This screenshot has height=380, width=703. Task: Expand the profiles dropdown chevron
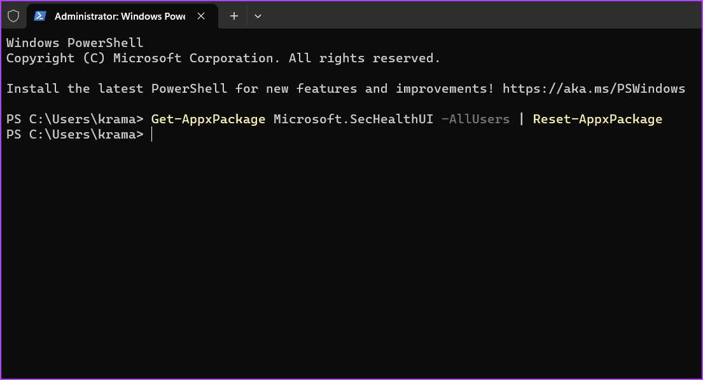[x=258, y=16]
